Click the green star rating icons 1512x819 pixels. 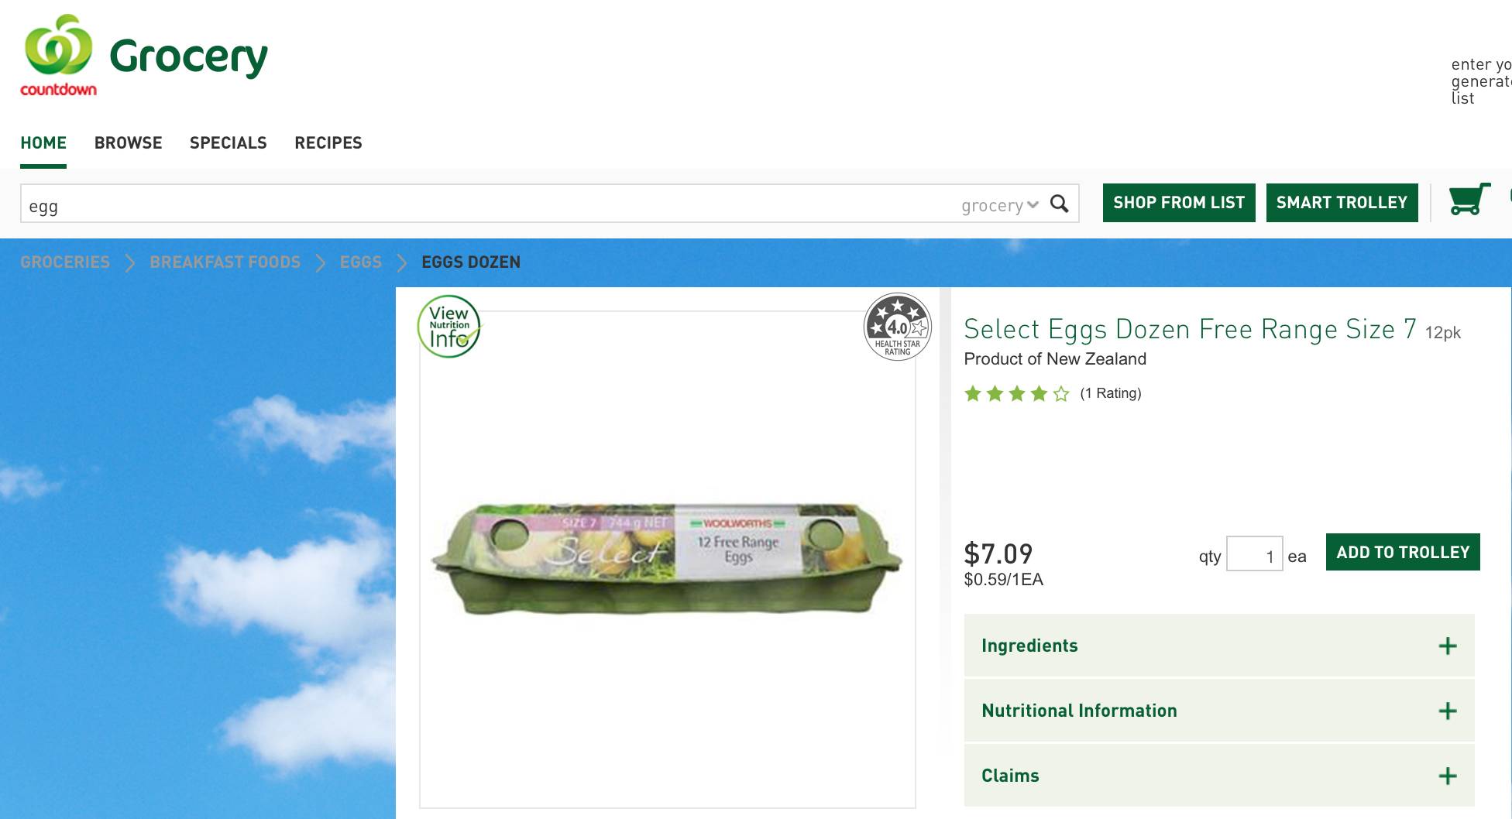coord(1016,394)
